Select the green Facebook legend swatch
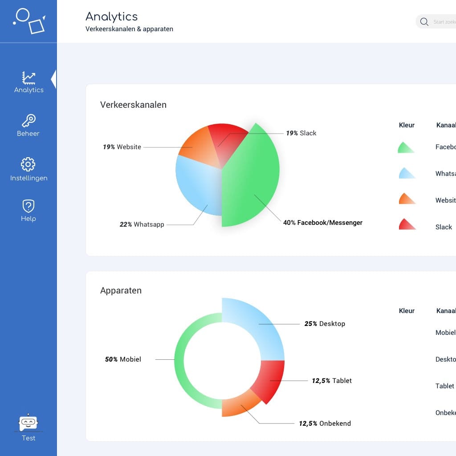Screen dimensions: 456x456 [x=405, y=148]
